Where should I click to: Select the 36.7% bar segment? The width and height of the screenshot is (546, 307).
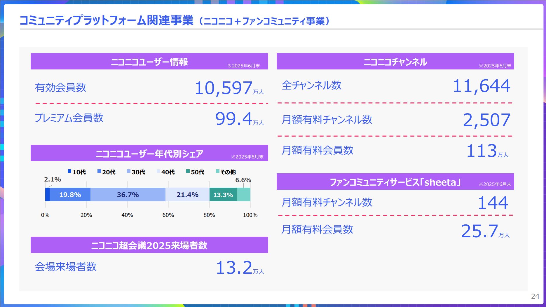coord(128,194)
